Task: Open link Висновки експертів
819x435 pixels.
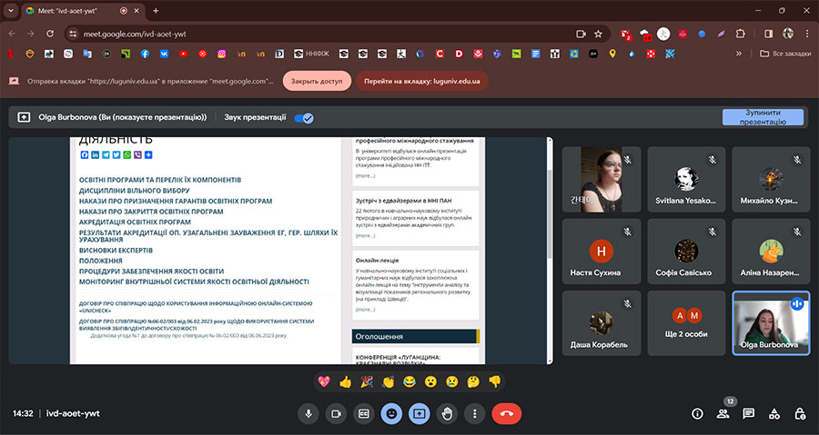Action: coord(116,250)
